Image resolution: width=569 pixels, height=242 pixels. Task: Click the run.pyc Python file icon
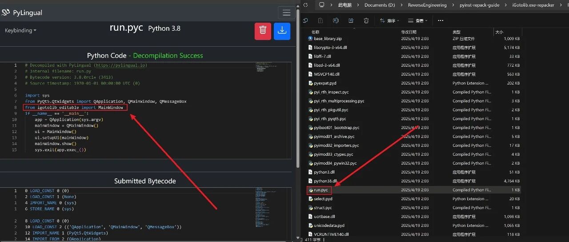(310, 190)
